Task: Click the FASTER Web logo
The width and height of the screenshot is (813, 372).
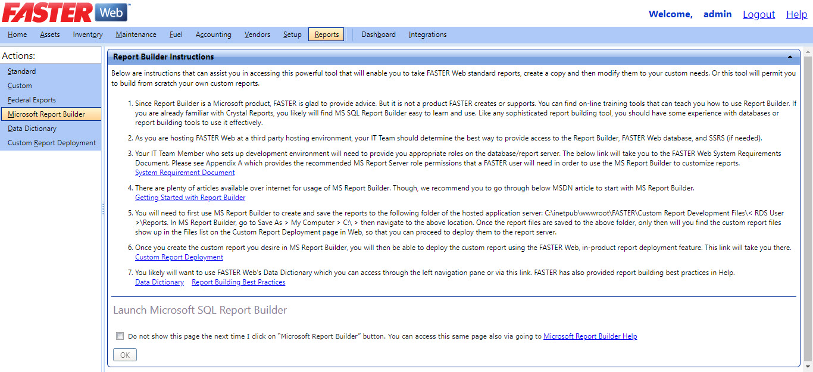Action: (65, 12)
